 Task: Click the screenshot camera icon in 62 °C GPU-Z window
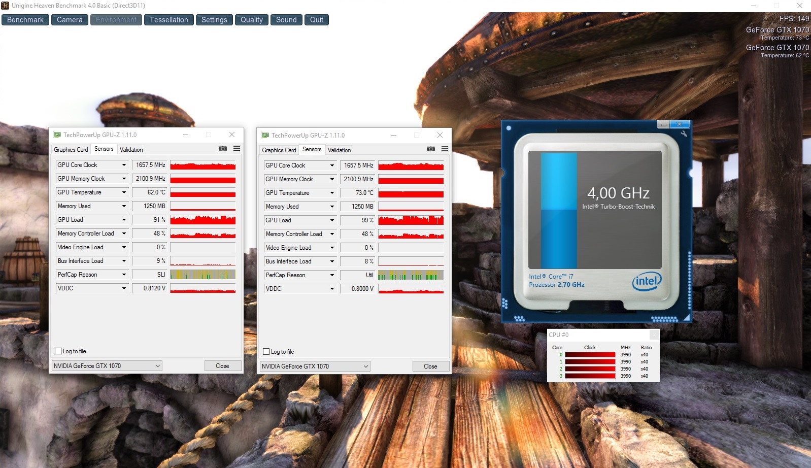pyautogui.click(x=223, y=149)
